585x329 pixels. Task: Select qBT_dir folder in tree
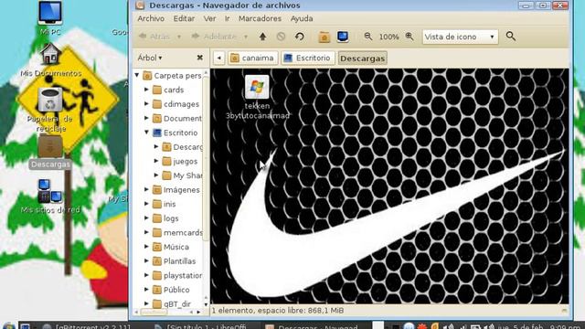click(x=172, y=304)
